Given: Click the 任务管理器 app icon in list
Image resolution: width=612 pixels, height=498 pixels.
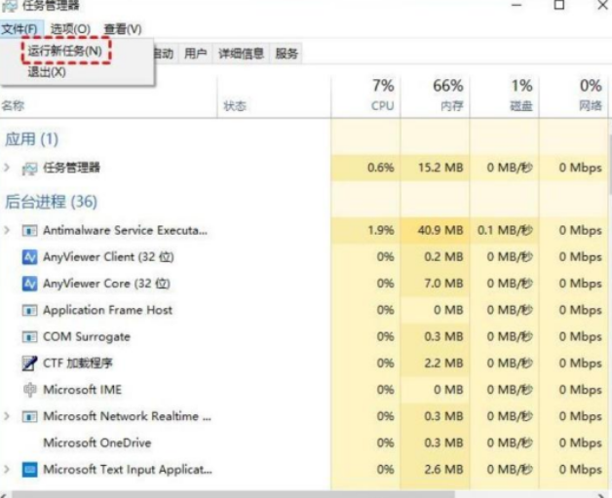Looking at the screenshot, I should pos(29,168).
